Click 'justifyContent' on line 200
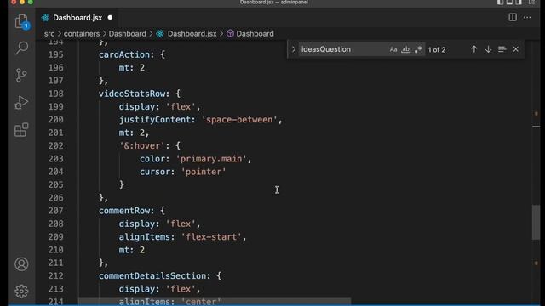Image resolution: width=545 pixels, height=306 pixels. coord(155,120)
